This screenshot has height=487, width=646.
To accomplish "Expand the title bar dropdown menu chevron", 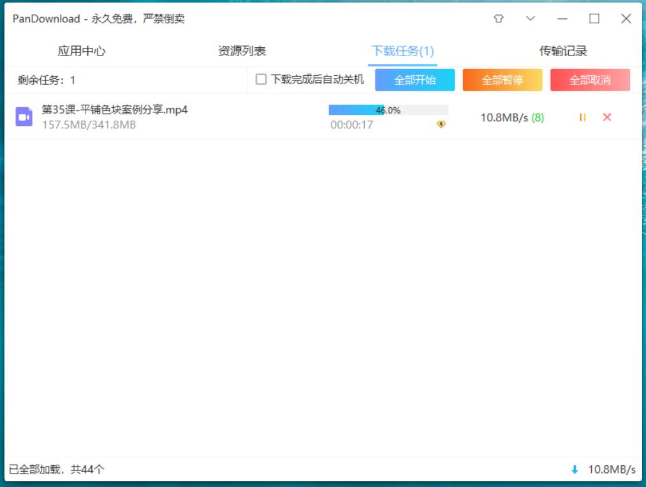I will 531,19.
